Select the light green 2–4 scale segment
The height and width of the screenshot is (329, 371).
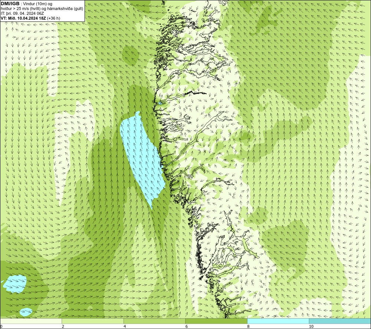pos(93,321)
